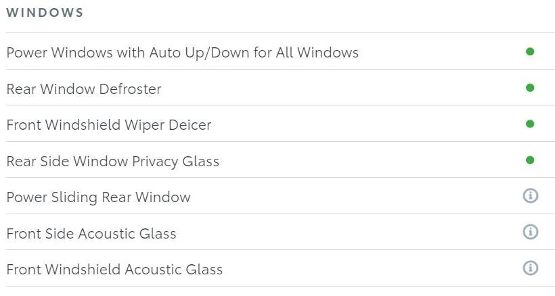The image size is (555, 296).
Task: Open info icon for Front Side Acoustic Glass
Action: (x=530, y=232)
